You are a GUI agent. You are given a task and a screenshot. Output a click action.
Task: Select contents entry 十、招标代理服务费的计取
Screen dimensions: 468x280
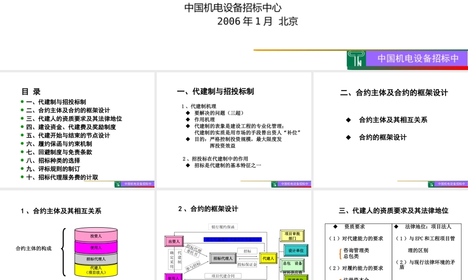point(62,177)
